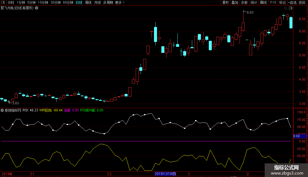Open the 复权 adjustment menu
This screenshot has height=177, width=308.
coord(225,2)
